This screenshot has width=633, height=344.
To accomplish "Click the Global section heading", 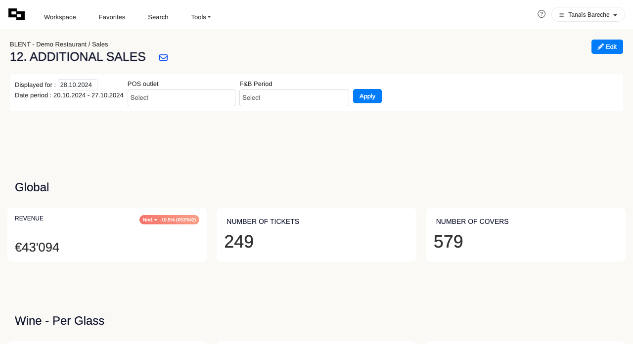I will coord(32,187).
